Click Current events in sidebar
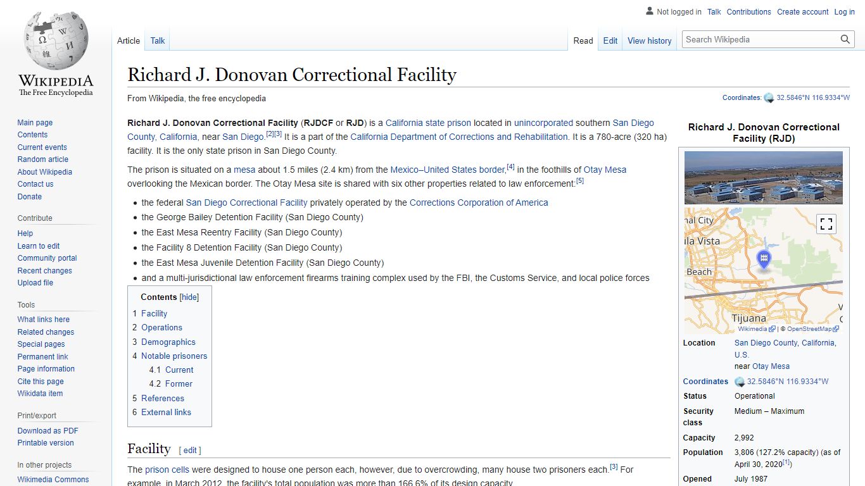Image resolution: width=865 pixels, height=486 pixels. 42,147
